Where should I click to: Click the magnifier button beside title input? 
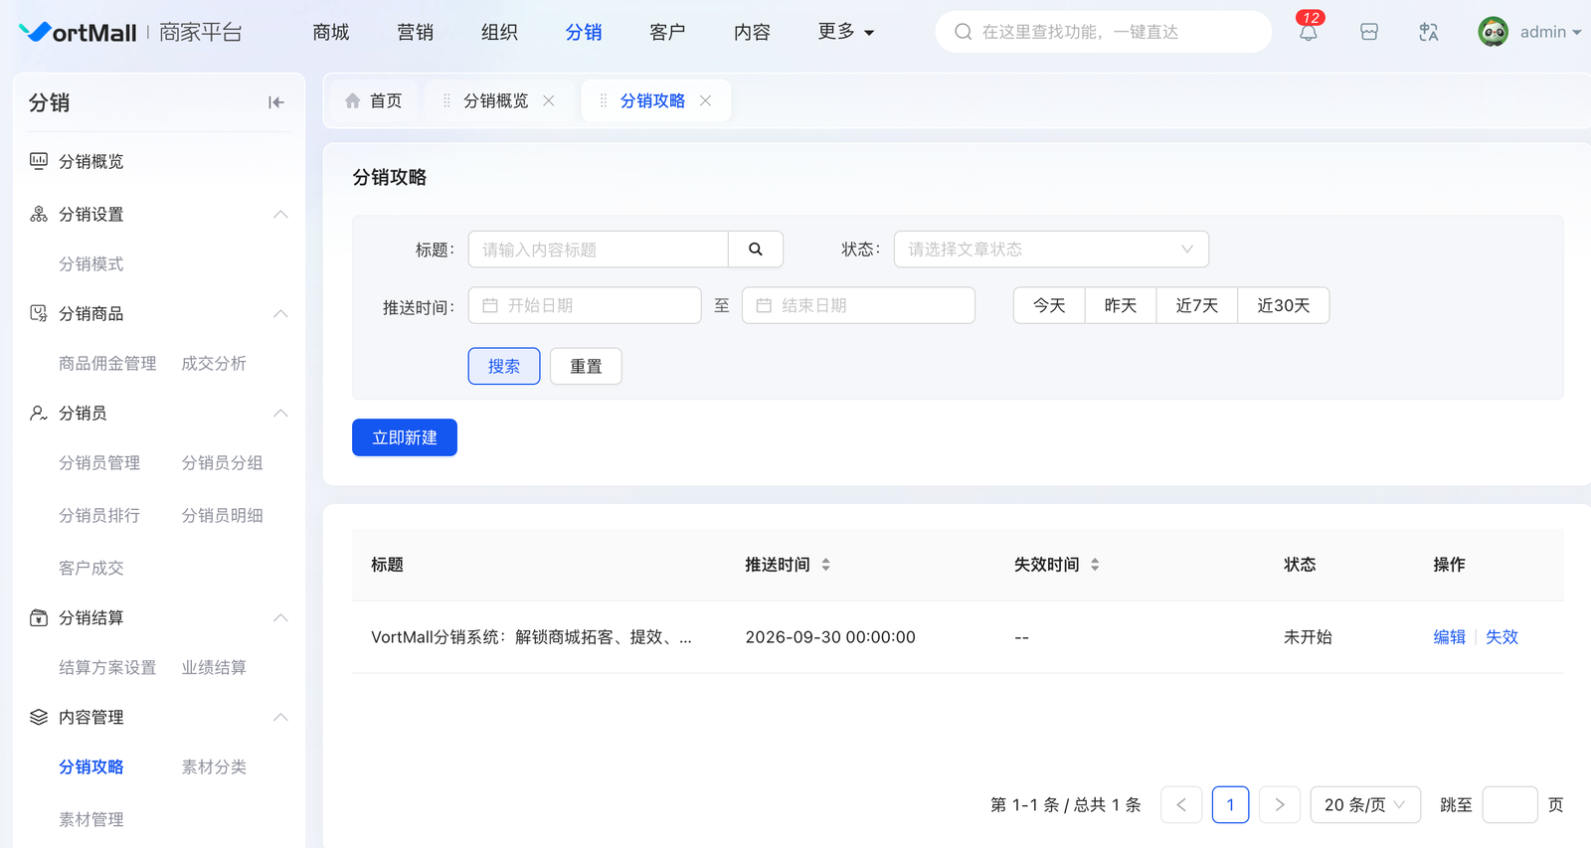(x=755, y=250)
